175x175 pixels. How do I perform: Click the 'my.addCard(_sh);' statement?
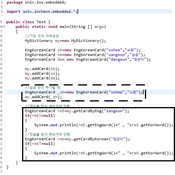click(x=43, y=97)
